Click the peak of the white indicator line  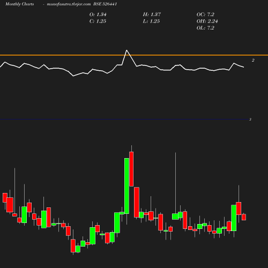click(127, 50)
